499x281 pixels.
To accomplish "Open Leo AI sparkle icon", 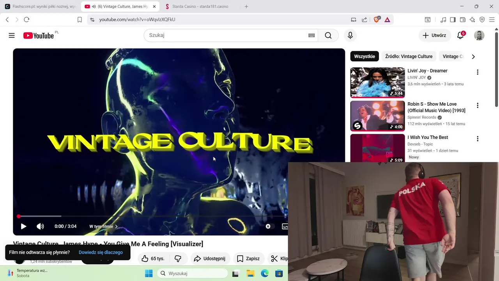I will coord(472,20).
